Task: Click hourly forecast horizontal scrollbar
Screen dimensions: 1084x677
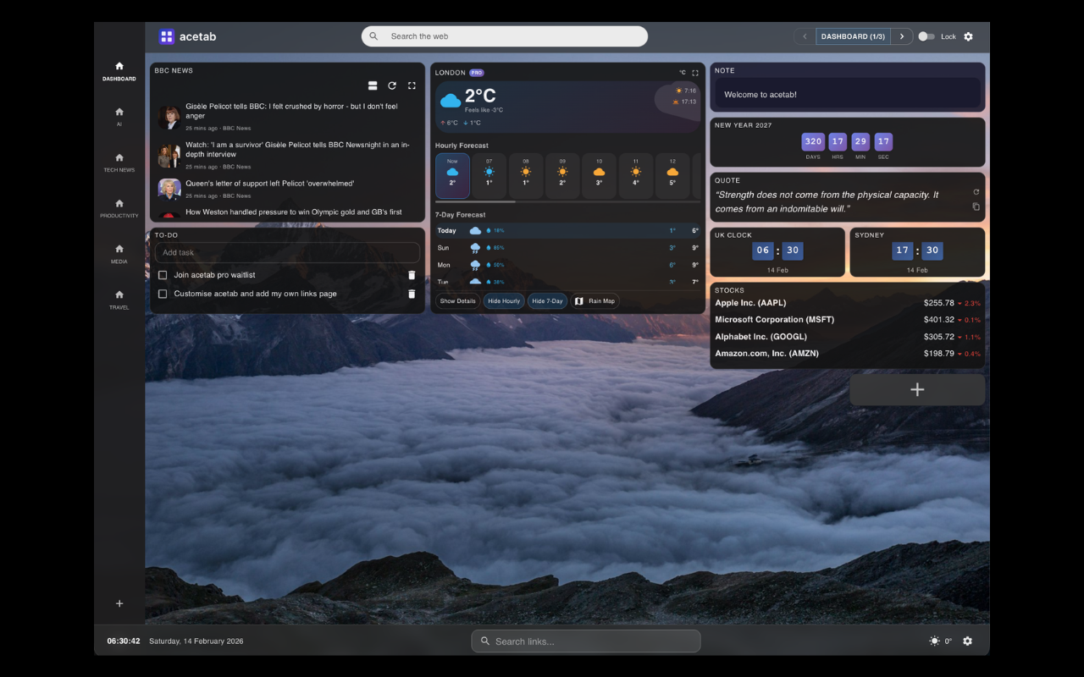Action: (x=475, y=202)
